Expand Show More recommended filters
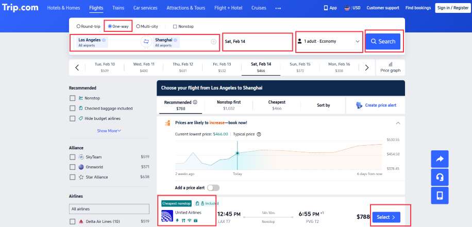Viewport: 472px width, 227px height. [109, 131]
